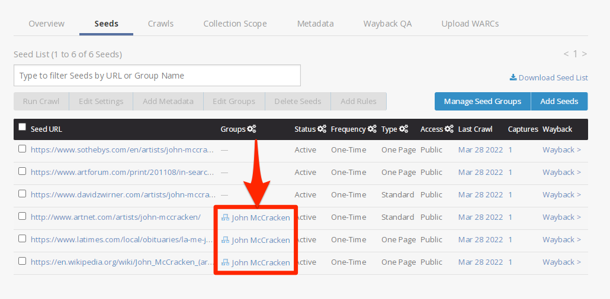
Task: Click the gears icon beside Type header
Action: point(404,129)
